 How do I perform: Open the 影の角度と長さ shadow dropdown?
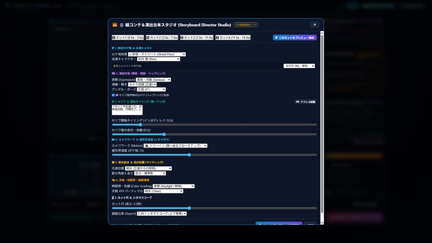click(x=150, y=173)
